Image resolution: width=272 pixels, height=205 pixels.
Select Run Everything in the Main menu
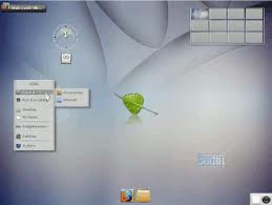(34, 100)
